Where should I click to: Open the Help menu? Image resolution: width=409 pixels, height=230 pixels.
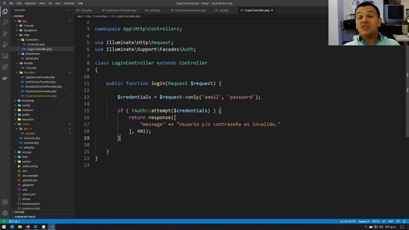(80, 3)
